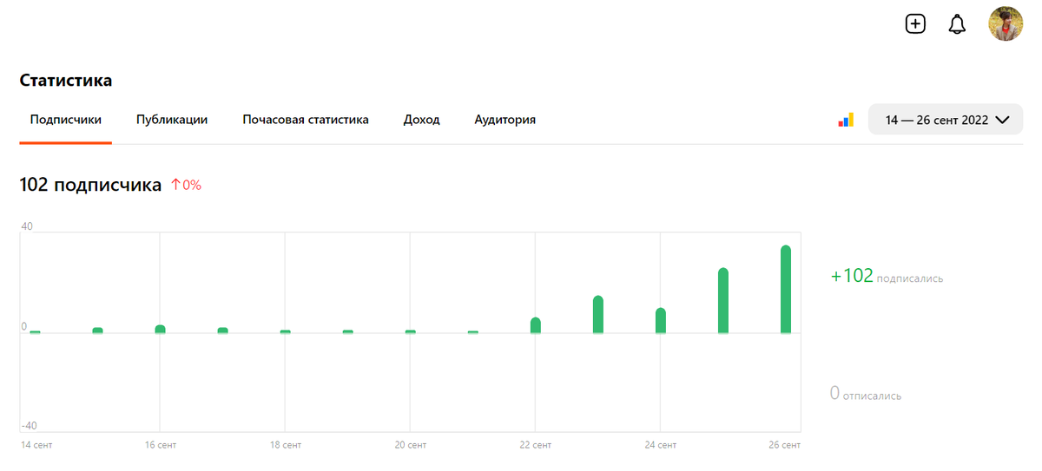
Task: Open the Доход tab
Action: [x=422, y=120]
